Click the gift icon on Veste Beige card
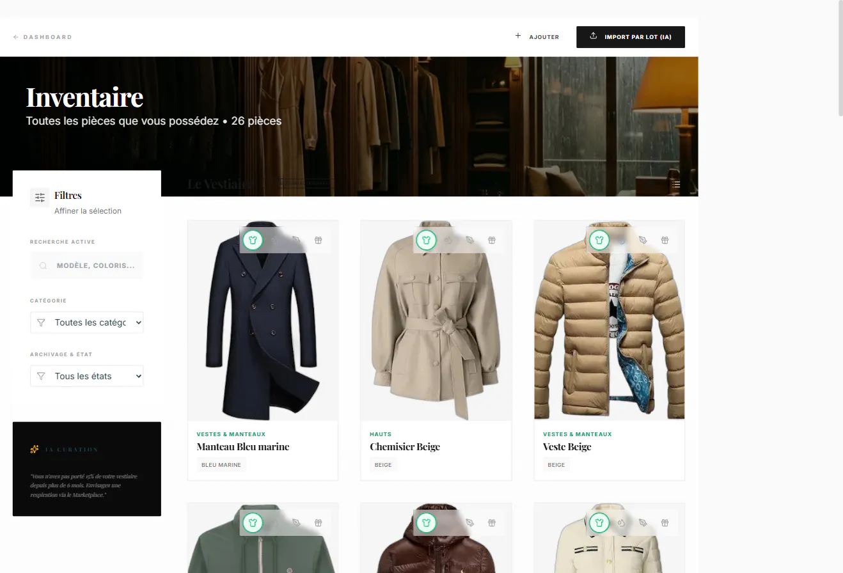843x573 pixels. click(x=665, y=240)
